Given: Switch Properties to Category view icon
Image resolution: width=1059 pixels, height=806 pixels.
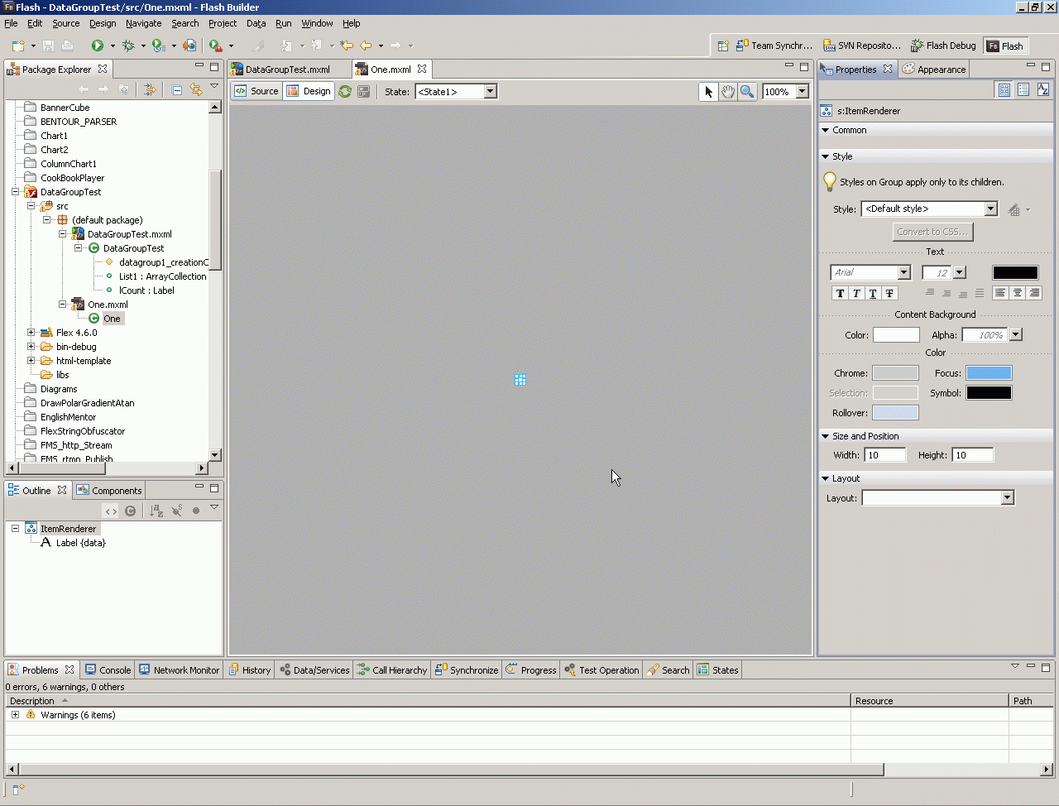Looking at the screenshot, I should point(1023,89).
